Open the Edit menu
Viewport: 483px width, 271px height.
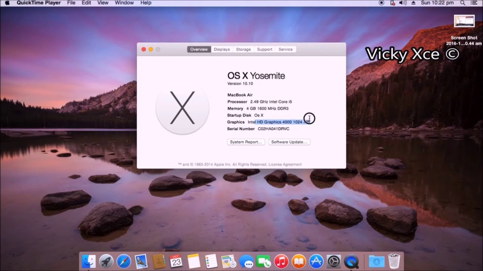click(x=86, y=3)
